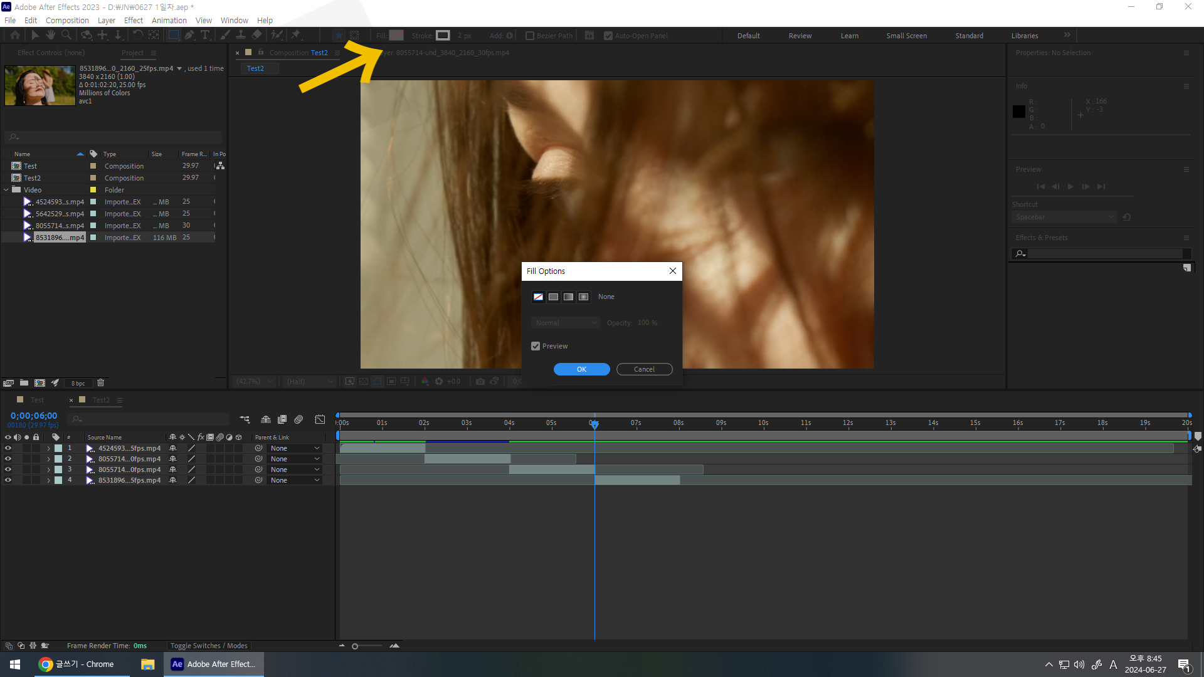Click the Stroke color swatch
Screen dimensions: 1204x677
click(443, 36)
